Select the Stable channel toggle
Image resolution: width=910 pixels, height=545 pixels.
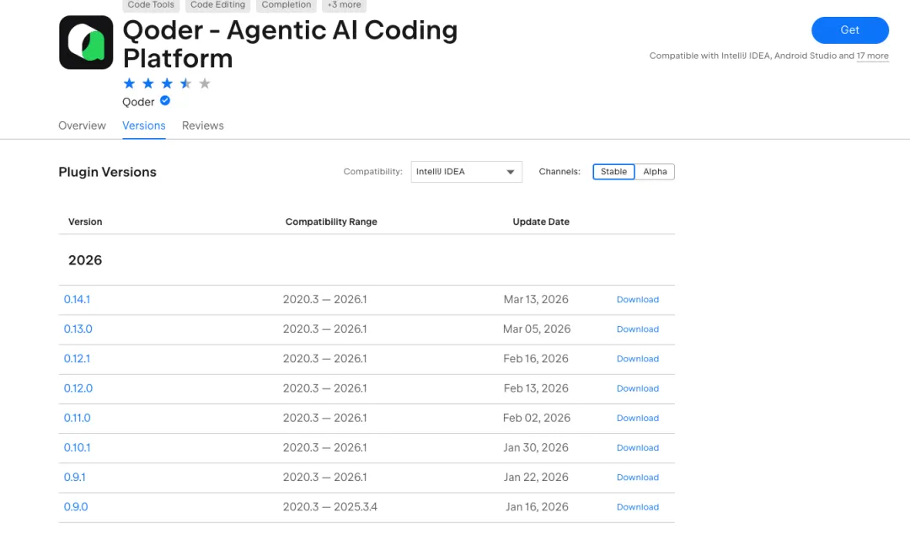(x=613, y=172)
